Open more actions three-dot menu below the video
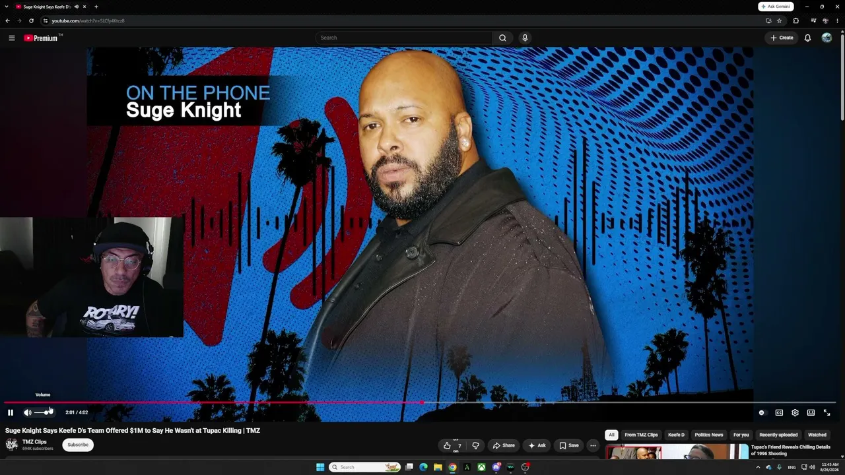Viewport: 845px width, 475px height. [x=593, y=445]
